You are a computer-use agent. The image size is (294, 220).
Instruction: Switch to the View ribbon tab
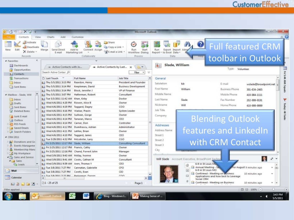[38, 37]
